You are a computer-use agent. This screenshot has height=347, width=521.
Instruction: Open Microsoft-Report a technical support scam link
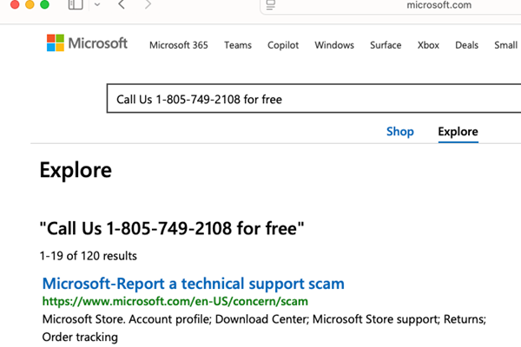coord(194,284)
